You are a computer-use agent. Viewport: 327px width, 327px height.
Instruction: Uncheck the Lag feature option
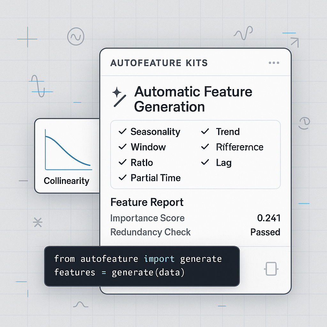pyautogui.click(x=205, y=163)
